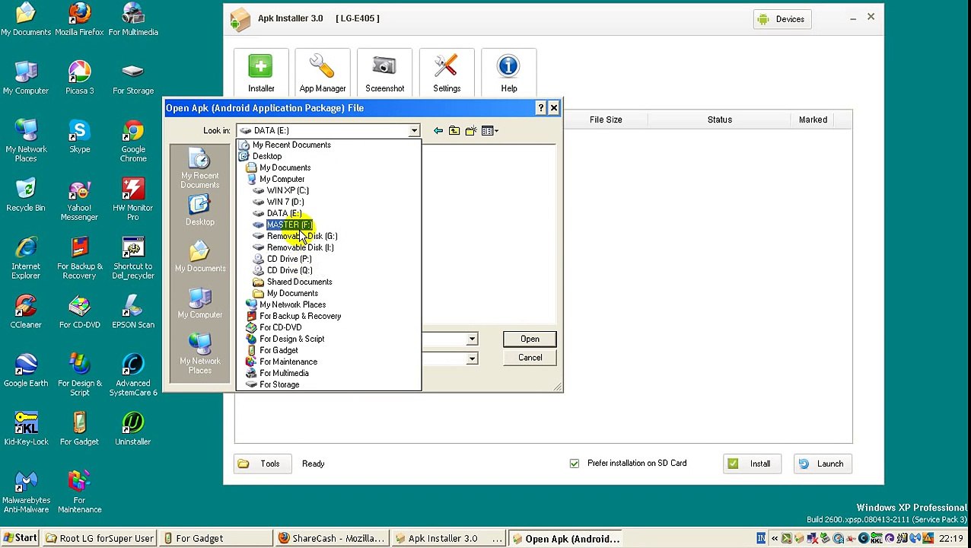Select For Storage in dropdown list

(279, 384)
